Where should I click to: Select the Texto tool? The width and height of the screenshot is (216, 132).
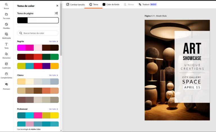pyautogui.click(x=6, y=44)
